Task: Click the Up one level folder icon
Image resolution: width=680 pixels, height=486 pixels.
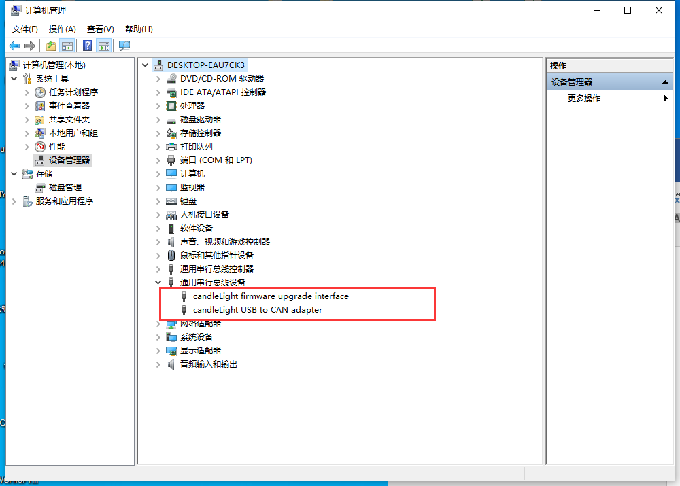Action: [x=51, y=46]
